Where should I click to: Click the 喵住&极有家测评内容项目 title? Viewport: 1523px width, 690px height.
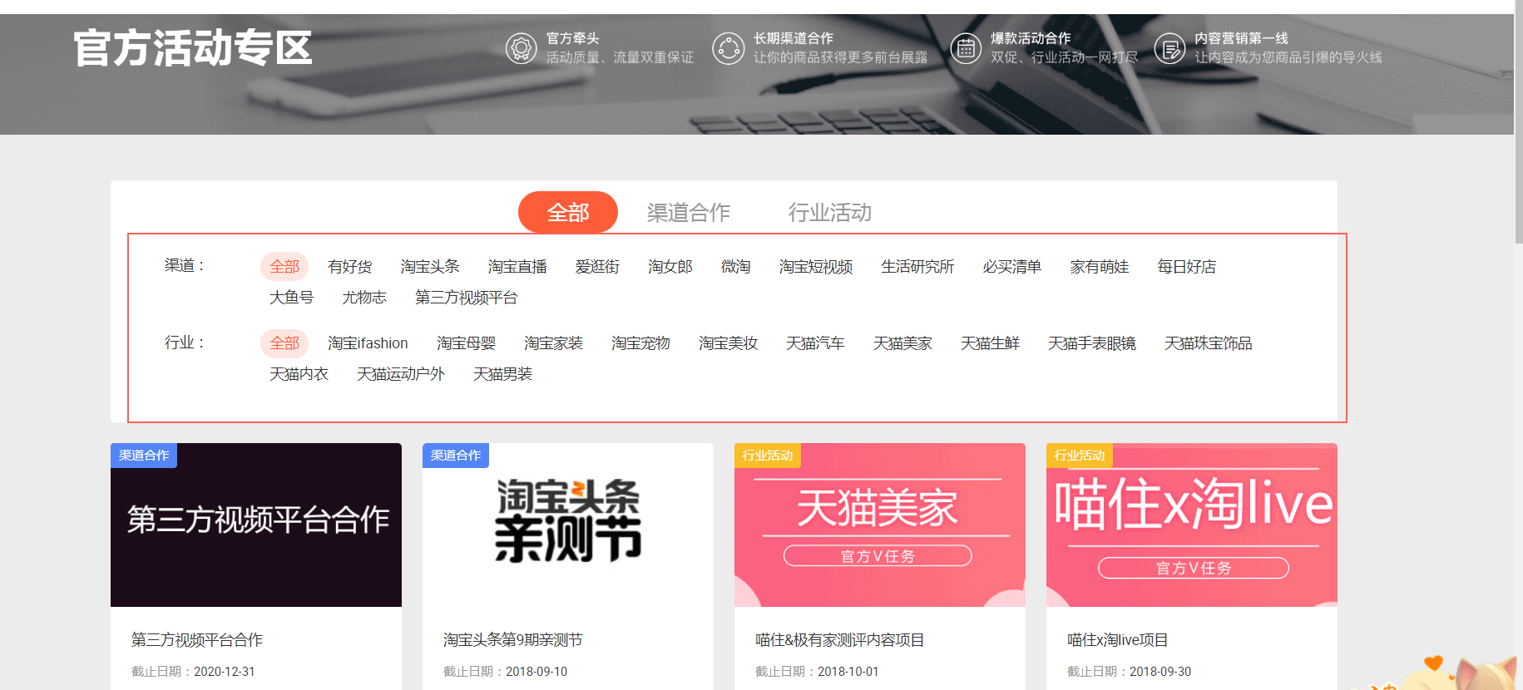coord(840,639)
